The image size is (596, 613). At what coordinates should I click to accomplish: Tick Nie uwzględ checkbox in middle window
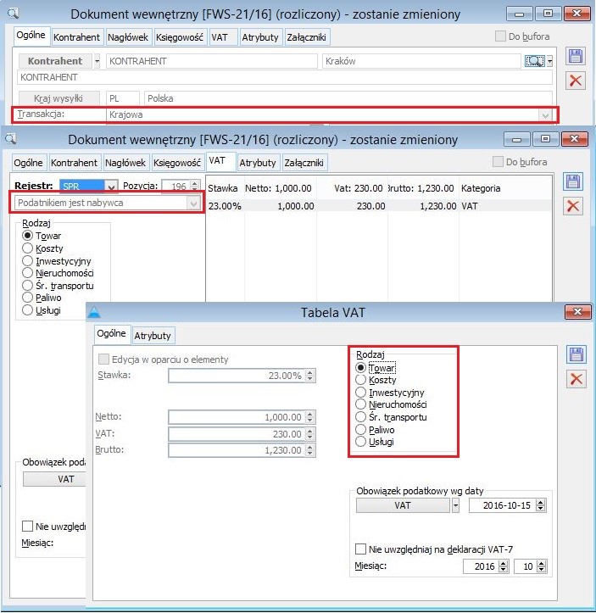[x=27, y=527]
